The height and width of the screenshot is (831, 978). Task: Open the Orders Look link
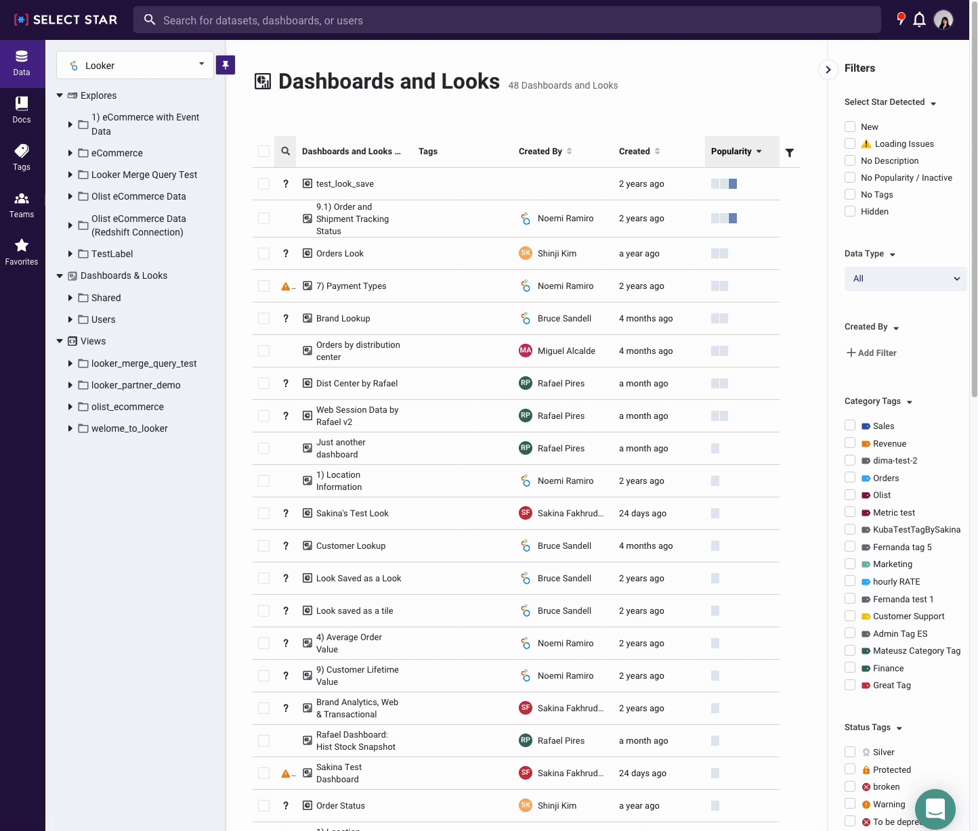tap(339, 254)
